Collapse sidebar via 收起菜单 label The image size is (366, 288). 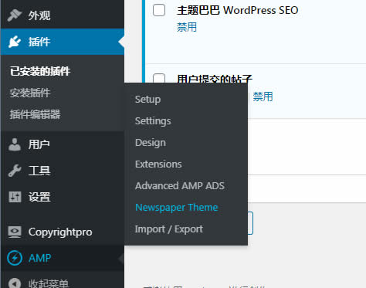49,283
